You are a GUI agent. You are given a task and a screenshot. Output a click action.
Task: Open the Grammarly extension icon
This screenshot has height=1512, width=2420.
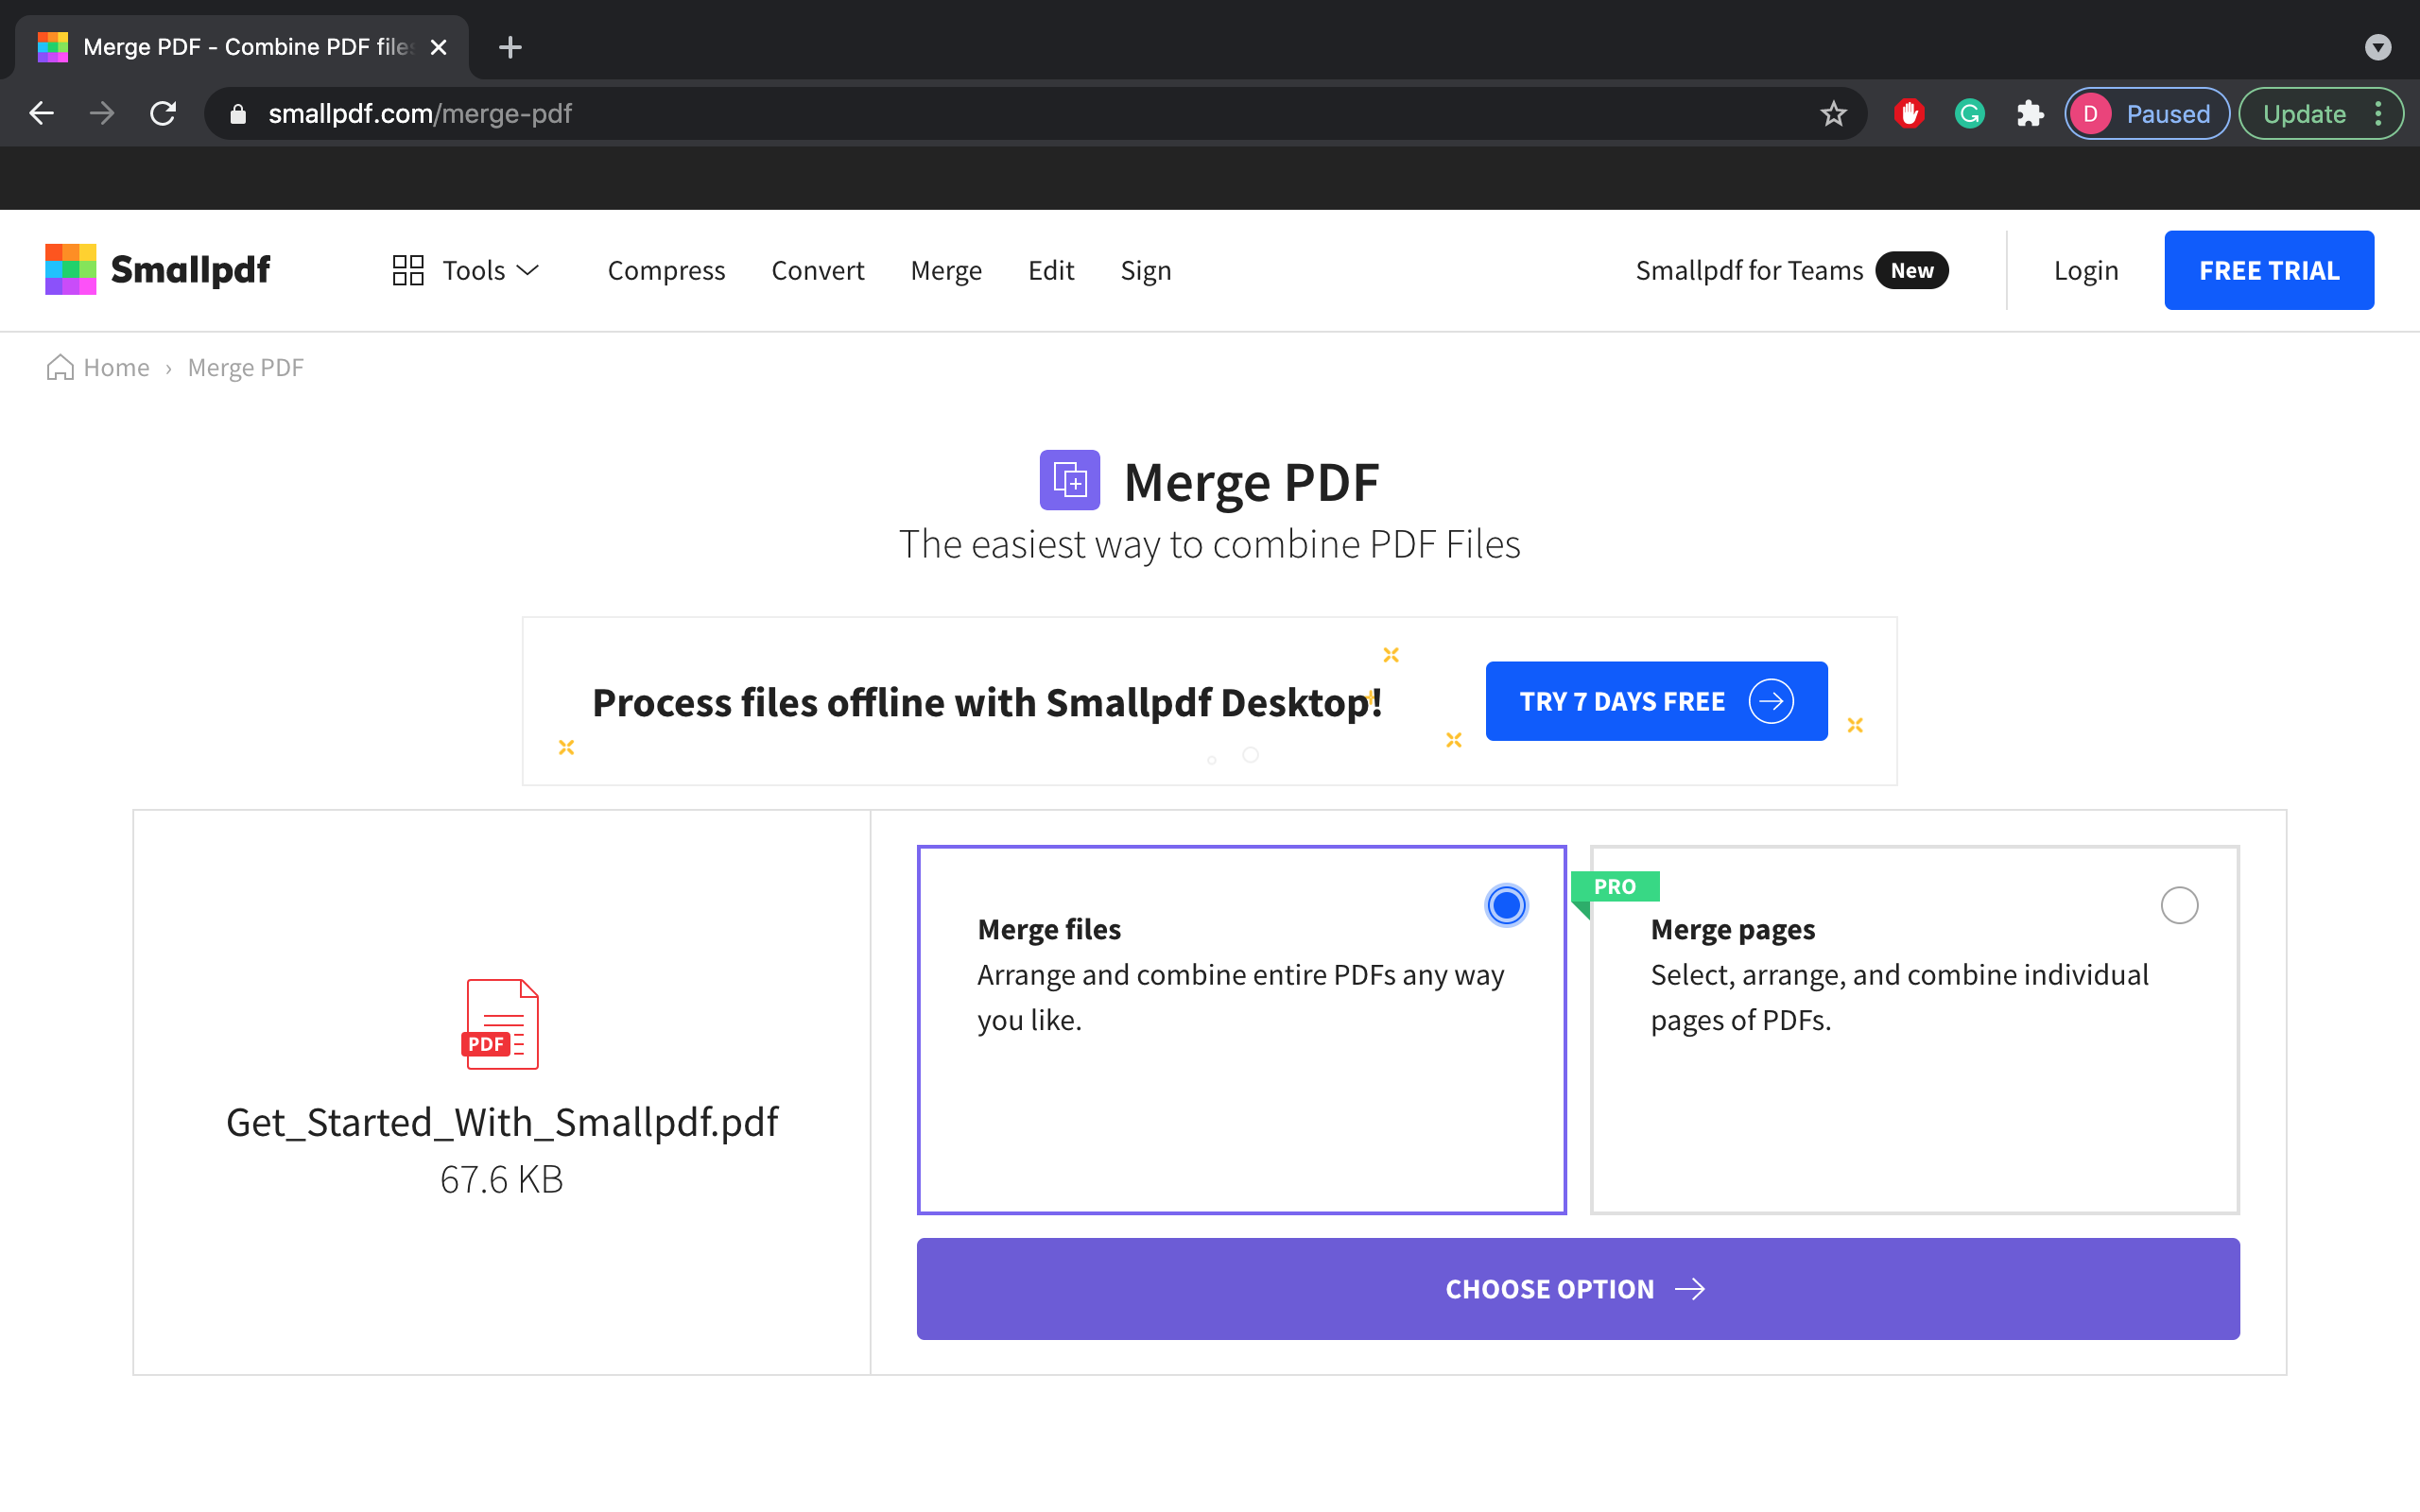1969,114
